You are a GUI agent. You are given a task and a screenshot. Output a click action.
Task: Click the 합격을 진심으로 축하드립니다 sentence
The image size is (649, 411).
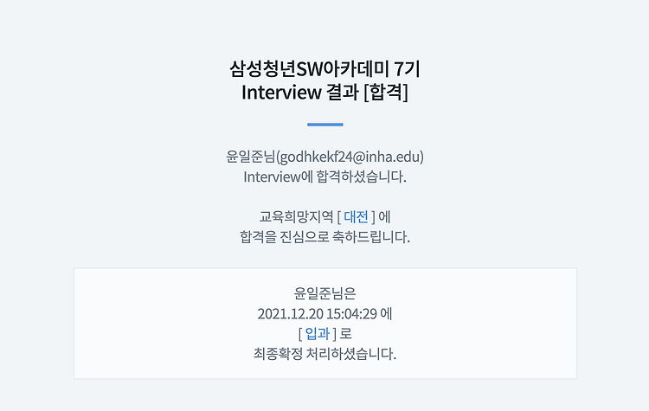click(324, 237)
